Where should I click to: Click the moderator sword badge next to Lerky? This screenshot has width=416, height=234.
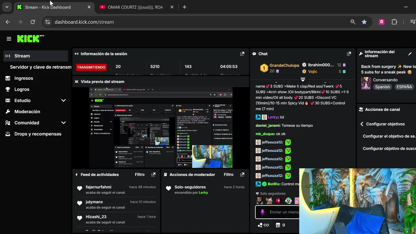click(258, 117)
